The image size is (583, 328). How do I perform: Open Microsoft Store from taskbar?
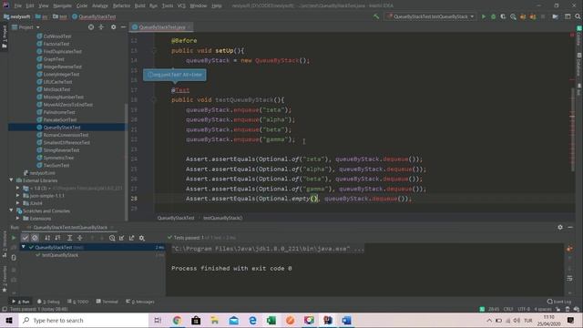pyautogui.click(x=196, y=320)
